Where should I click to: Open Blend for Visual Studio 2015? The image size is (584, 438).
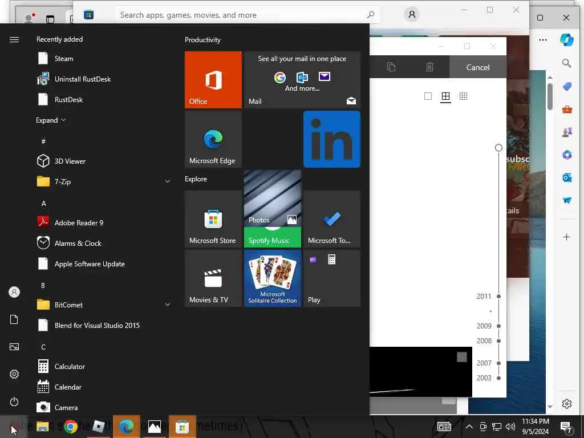(103, 325)
